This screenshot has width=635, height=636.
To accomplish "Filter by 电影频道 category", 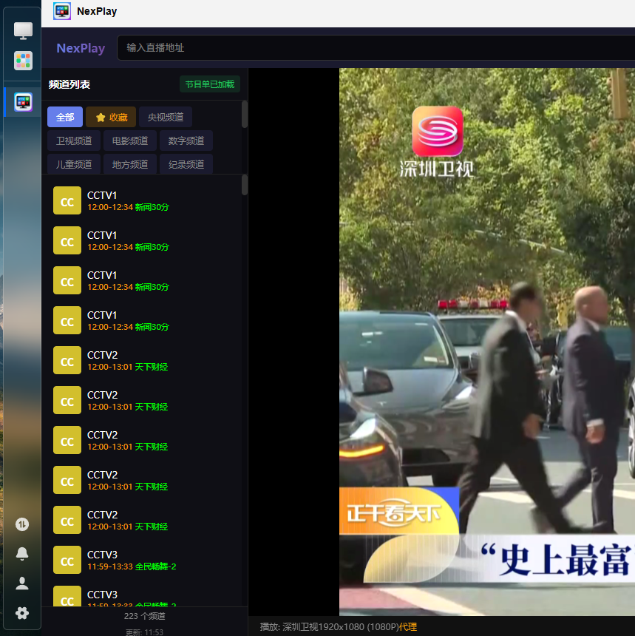I will point(130,141).
